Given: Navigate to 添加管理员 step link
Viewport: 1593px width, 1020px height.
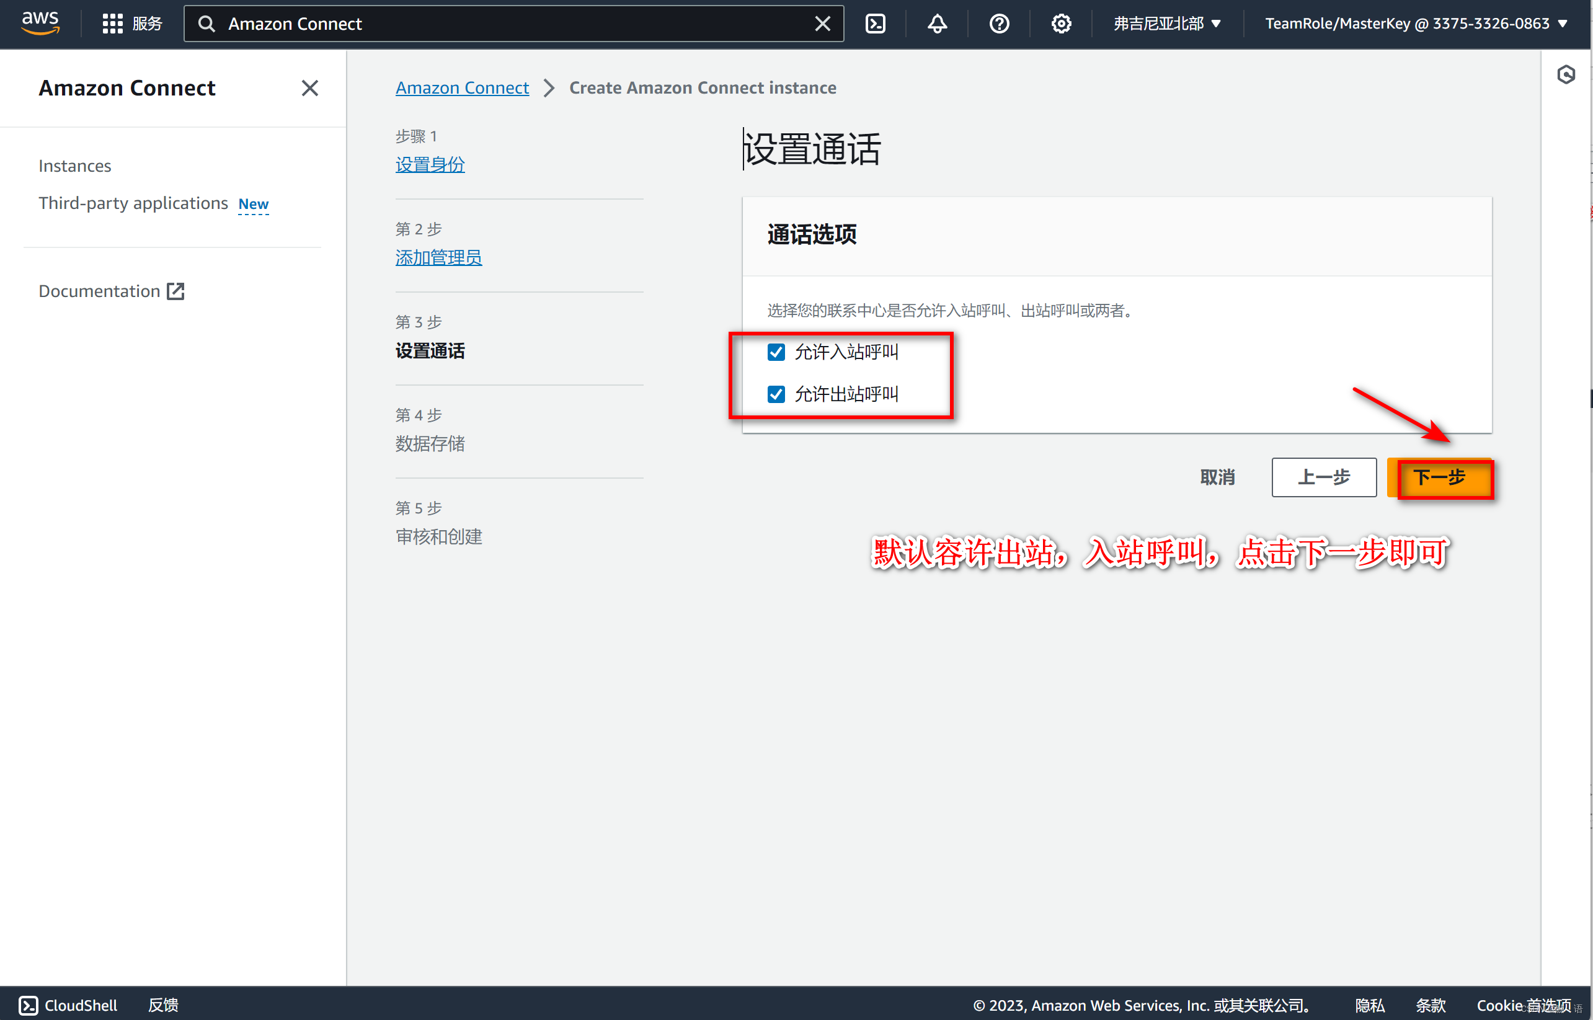Looking at the screenshot, I should [x=439, y=257].
